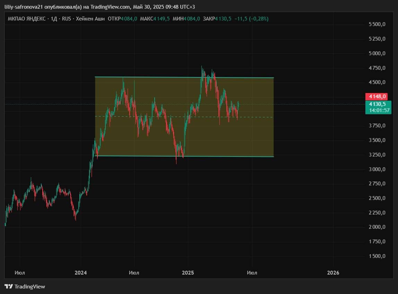
Task: Click the 1 750,0 price axis label
Action: pos(377,241)
